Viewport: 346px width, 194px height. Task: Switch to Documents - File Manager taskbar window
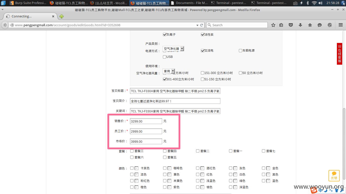[189, 3]
